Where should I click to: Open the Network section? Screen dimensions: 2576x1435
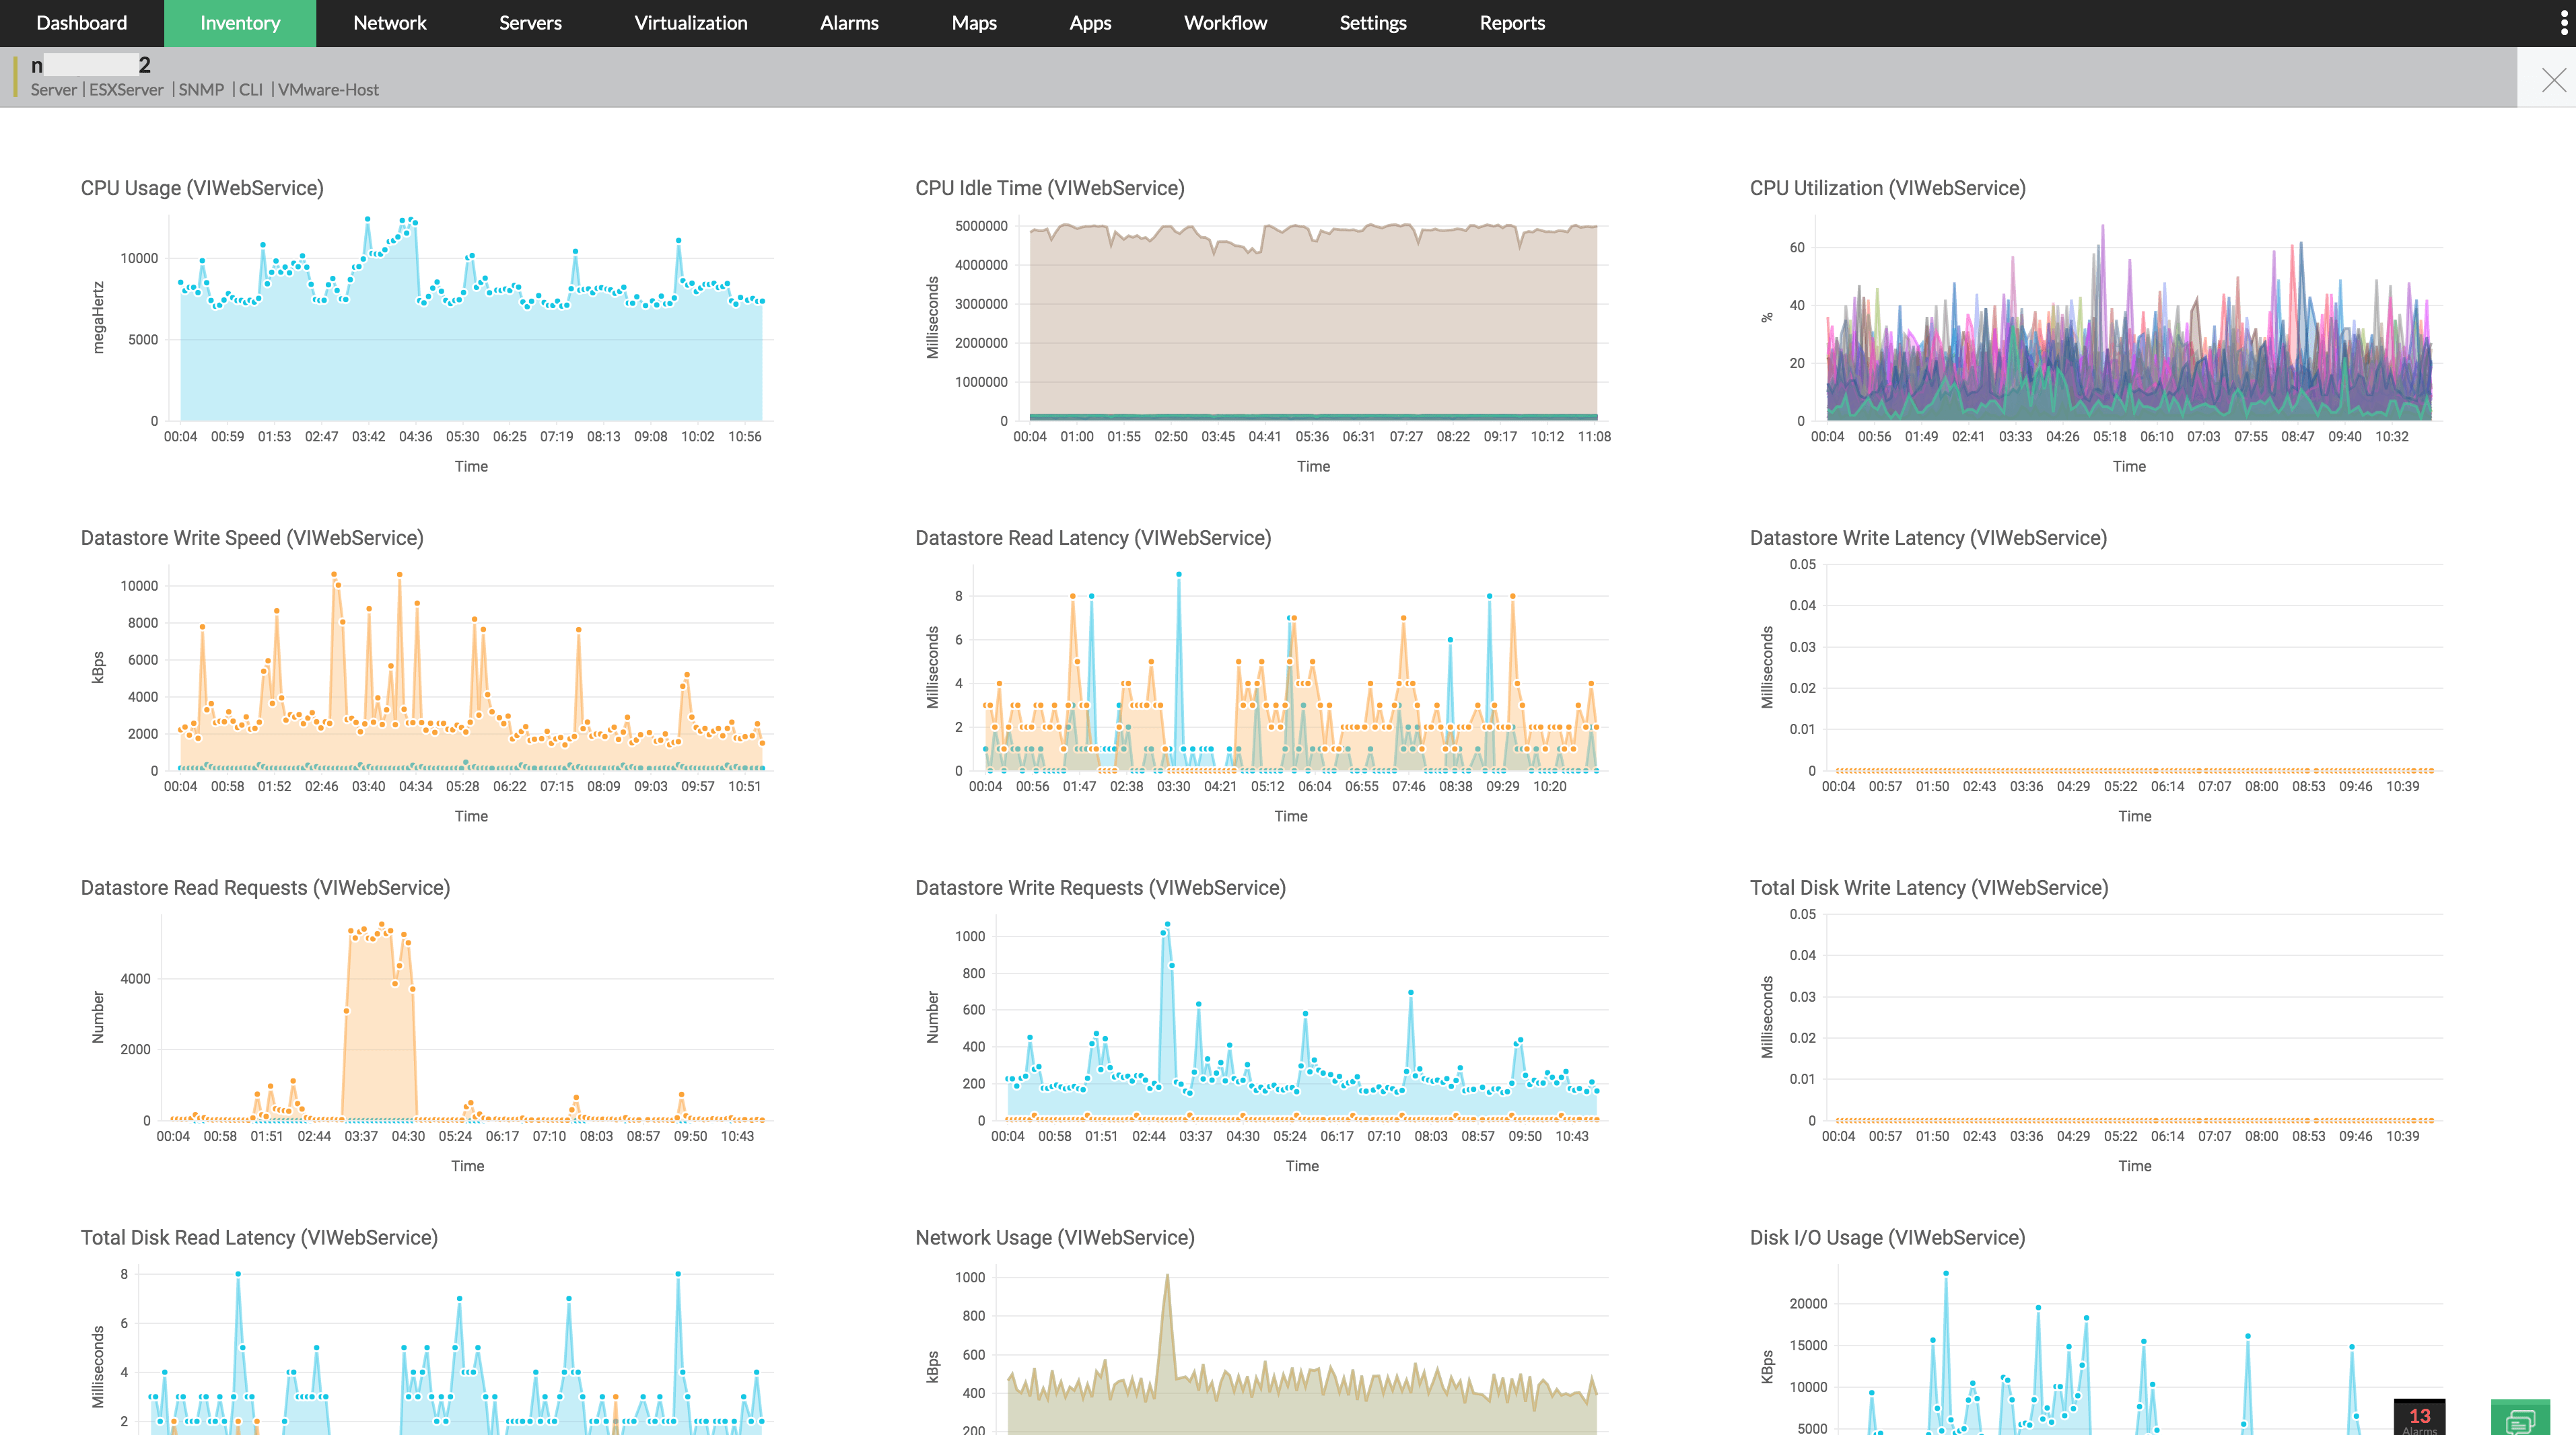389,22
